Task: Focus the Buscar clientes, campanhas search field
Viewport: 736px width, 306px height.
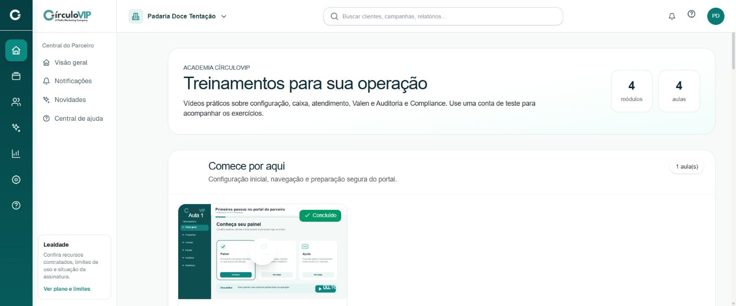Action: point(443,16)
